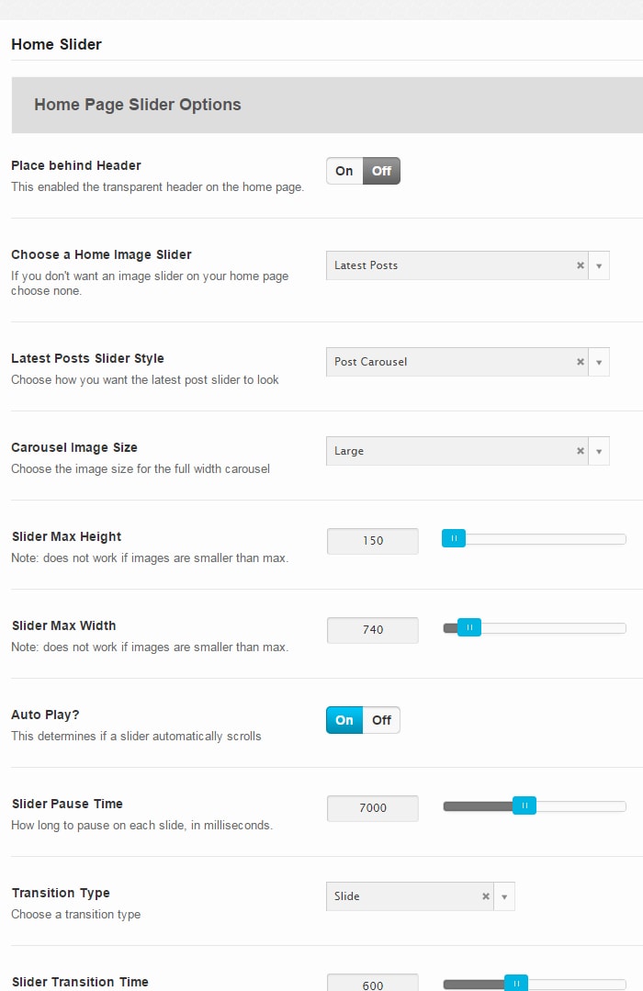Image resolution: width=643 pixels, height=991 pixels.
Task: Click the Slider Max Height slider handle
Action: pos(454,539)
